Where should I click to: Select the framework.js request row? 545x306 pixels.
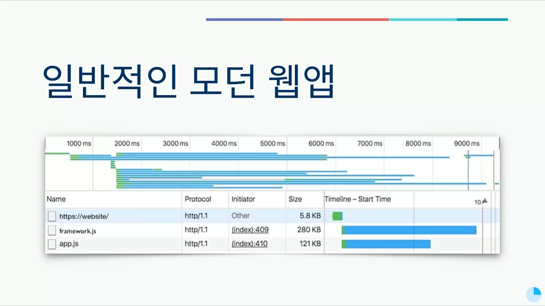pos(78,231)
